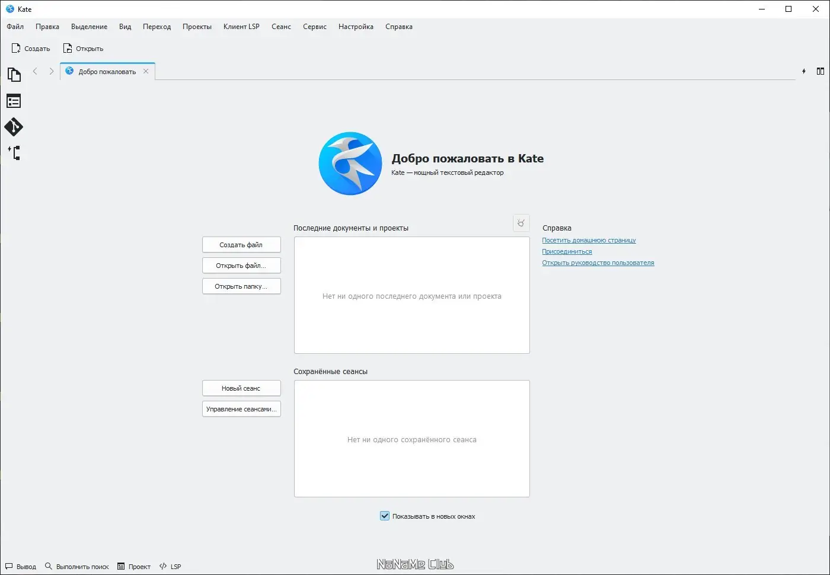Click Открыть in the toolbar
Image resolution: width=830 pixels, height=575 pixels.
coord(84,49)
